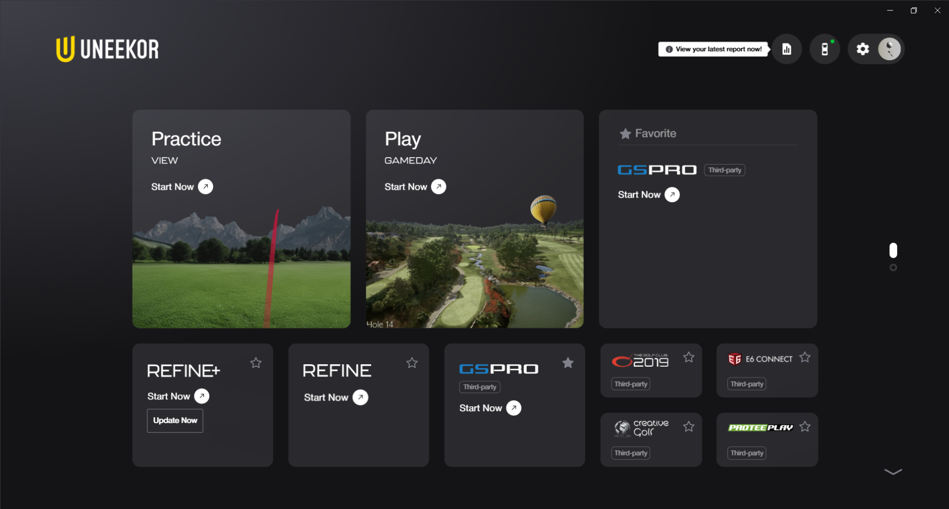Click the user profile avatar
The width and height of the screenshot is (949, 509).
point(889,49)
